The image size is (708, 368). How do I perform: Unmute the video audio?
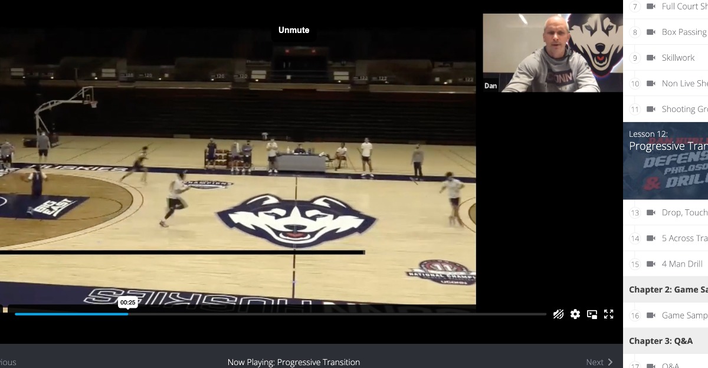[x=293, y=30]
